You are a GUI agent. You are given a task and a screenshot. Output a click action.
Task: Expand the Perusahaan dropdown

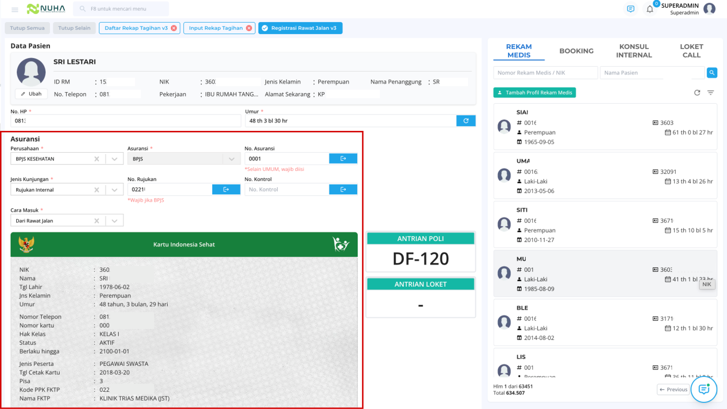pyautogui.click(x=115, y=159)
